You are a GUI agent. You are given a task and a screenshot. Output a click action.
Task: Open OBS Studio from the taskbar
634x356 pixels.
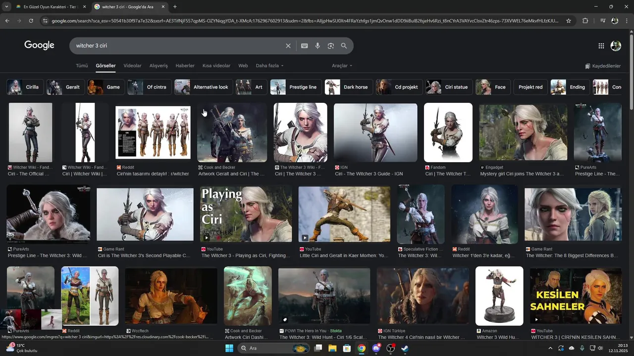390,348
